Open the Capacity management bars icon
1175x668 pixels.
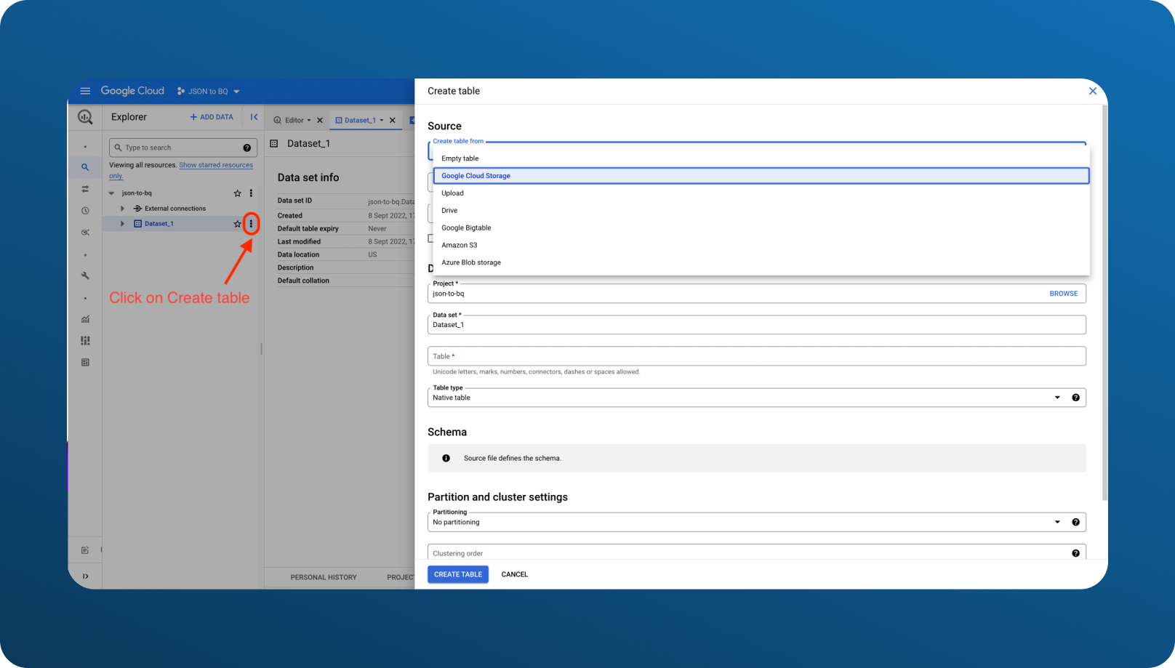85,340
